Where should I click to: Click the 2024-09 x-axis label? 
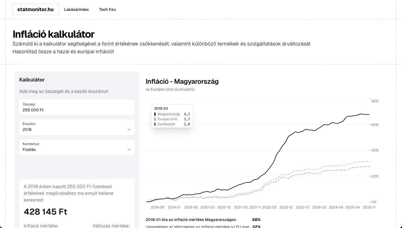[x=336, y=207]
